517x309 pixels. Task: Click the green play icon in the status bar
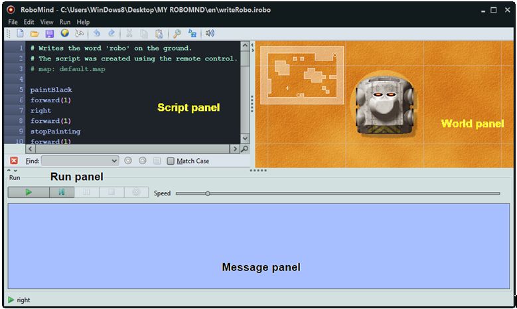point(11,300)
